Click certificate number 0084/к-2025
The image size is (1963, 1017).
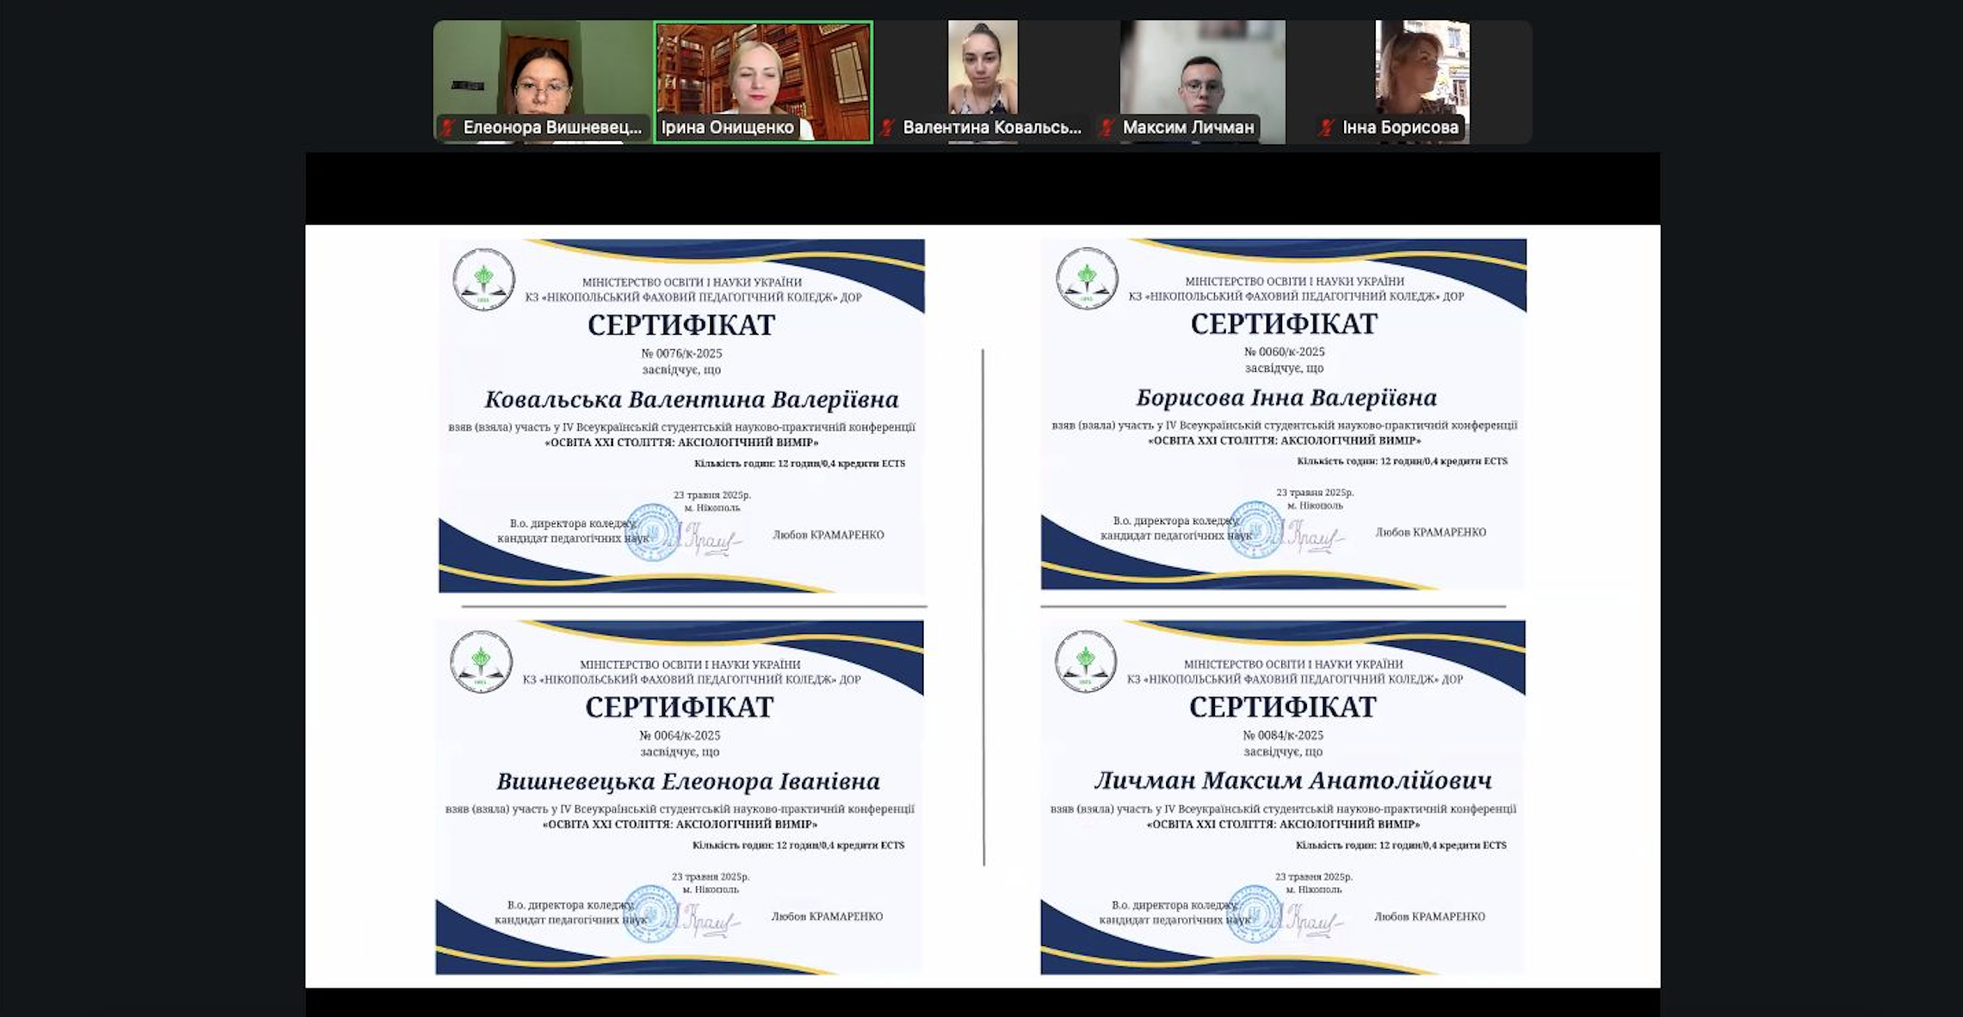click(1283, 735)
